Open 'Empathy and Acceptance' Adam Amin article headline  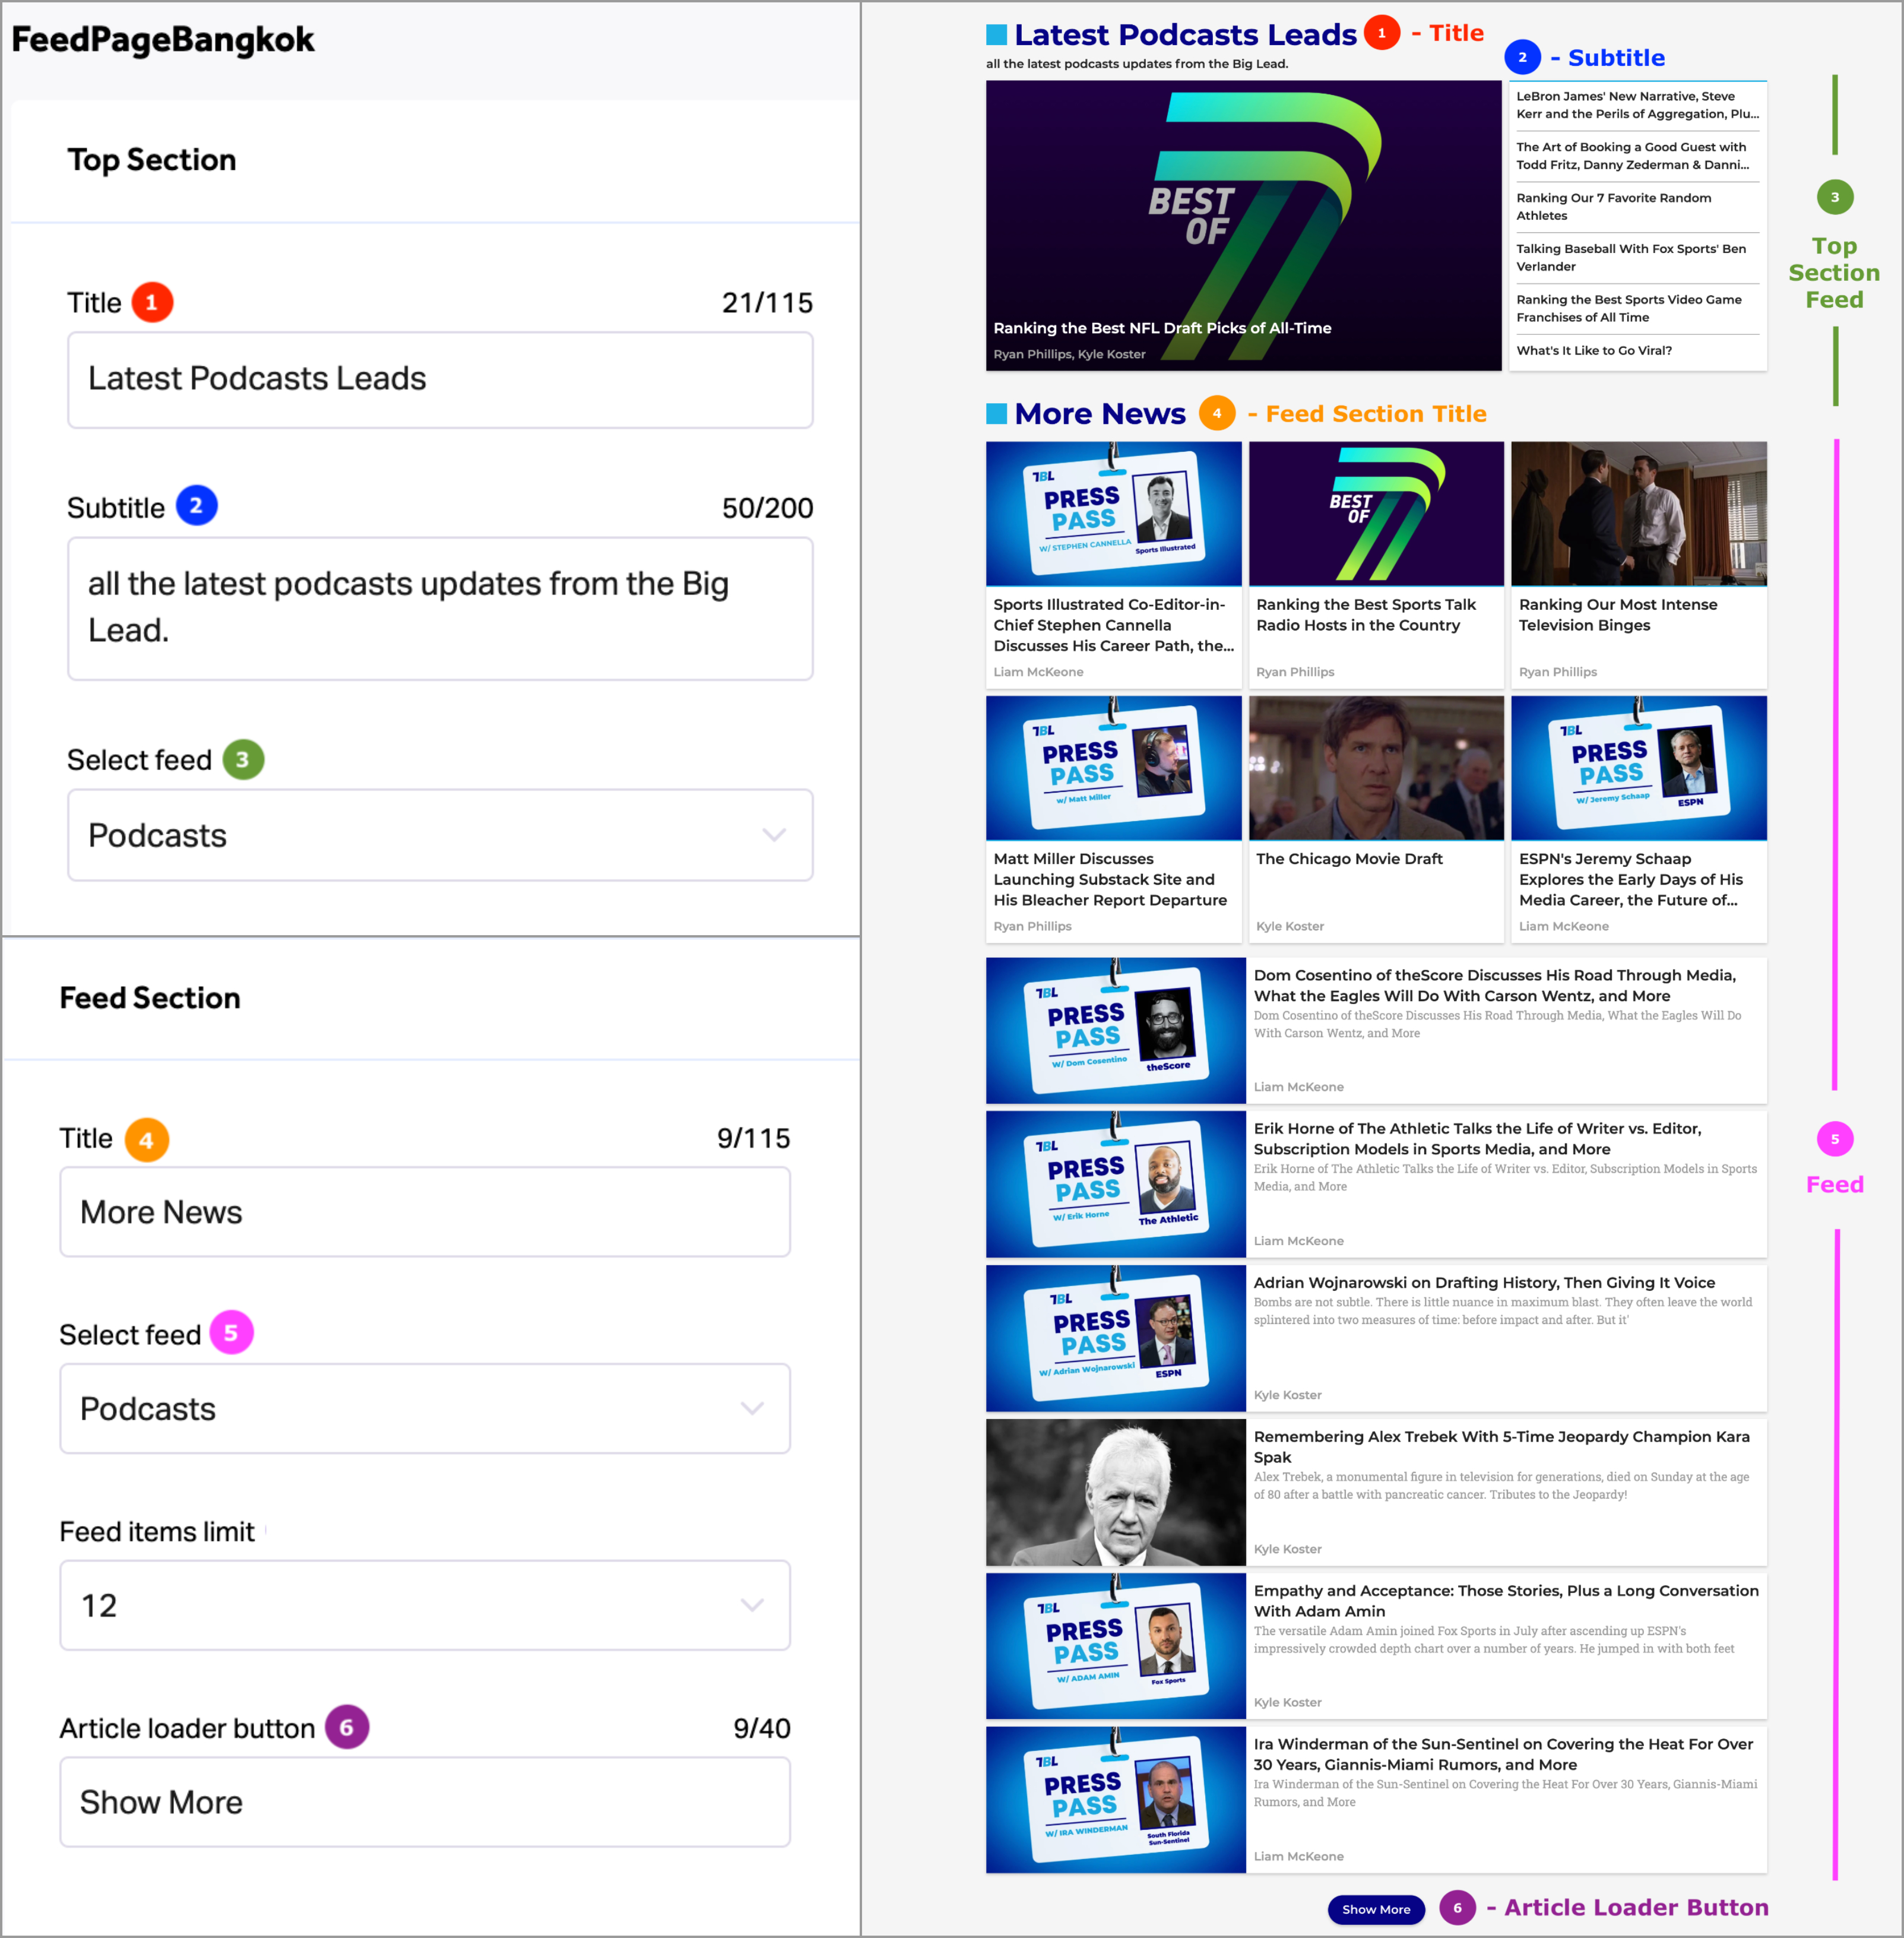click(1506, 1601)
